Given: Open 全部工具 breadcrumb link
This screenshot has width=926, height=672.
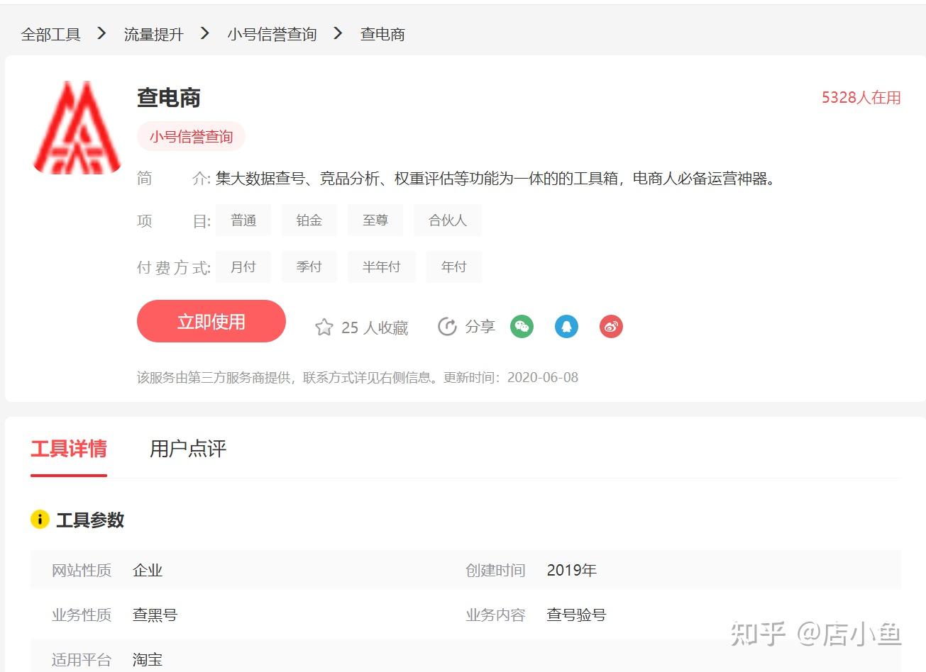Looking at the screenshot, I should click(x=51, y=34).
